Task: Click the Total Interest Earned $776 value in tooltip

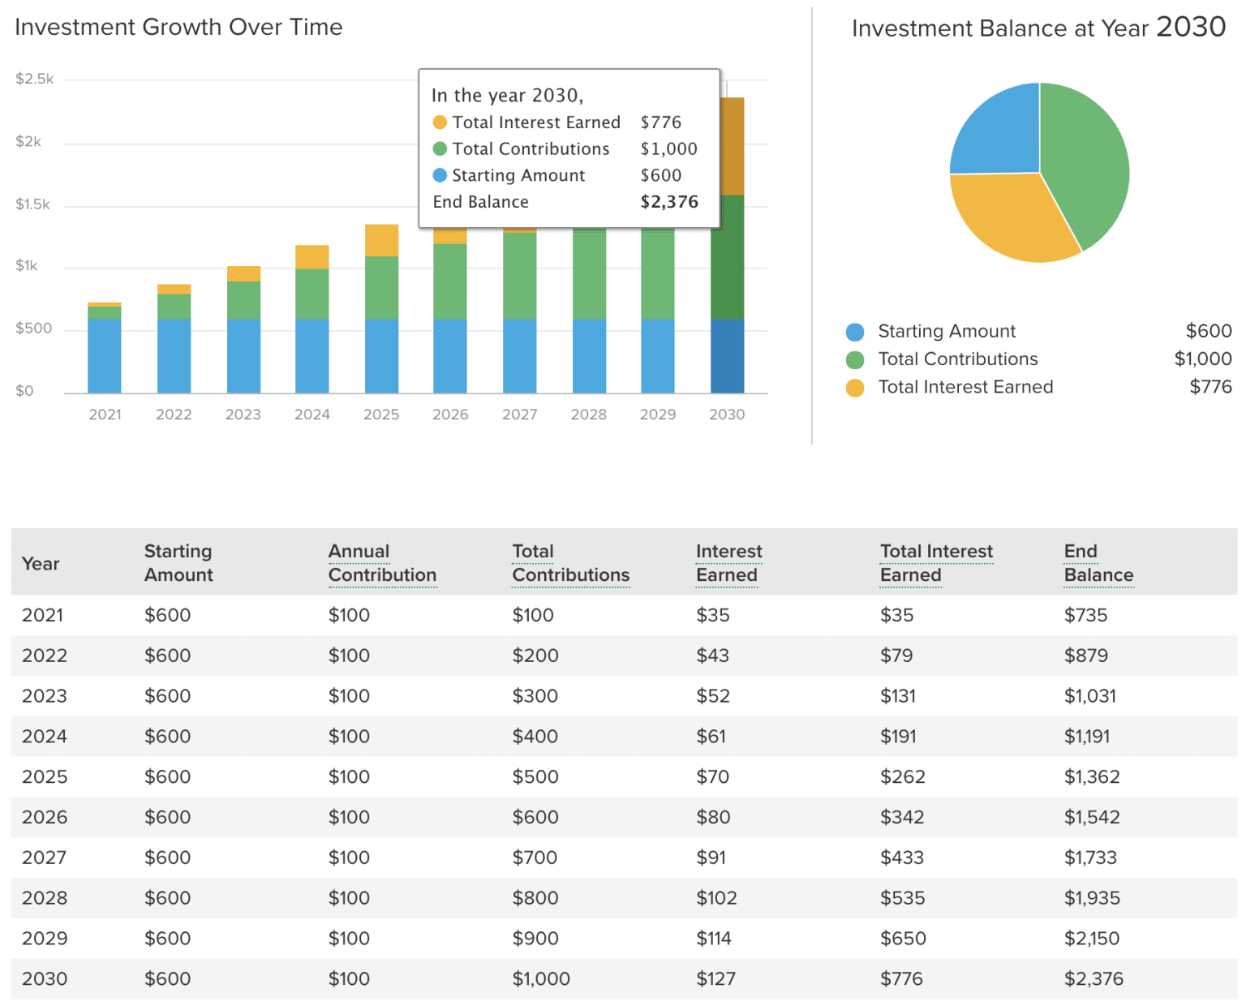Action: [661, 123]
